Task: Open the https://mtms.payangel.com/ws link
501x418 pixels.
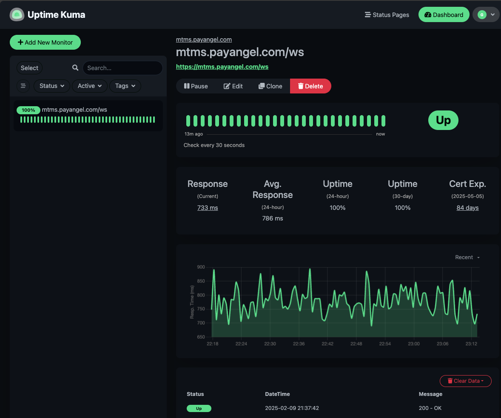Action: (x=222, y=67)
